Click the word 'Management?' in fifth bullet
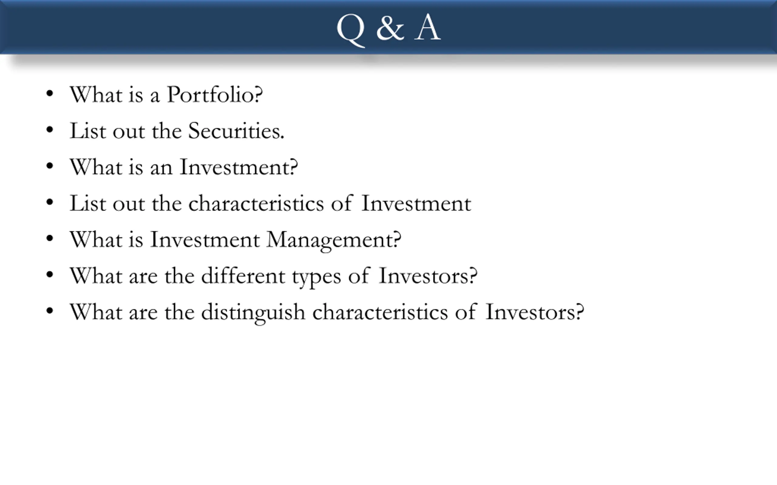 pyautogui.click(x=334, y=241)
